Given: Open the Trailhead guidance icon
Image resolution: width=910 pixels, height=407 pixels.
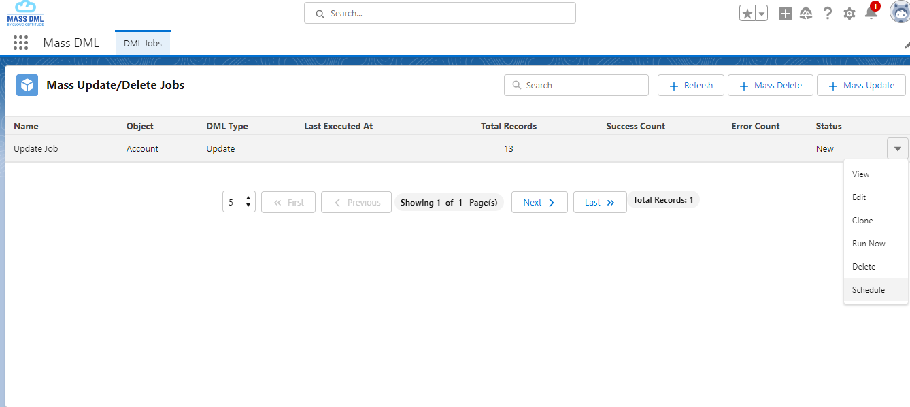Looking at the screenshot, I should click(x=806, y=14).
